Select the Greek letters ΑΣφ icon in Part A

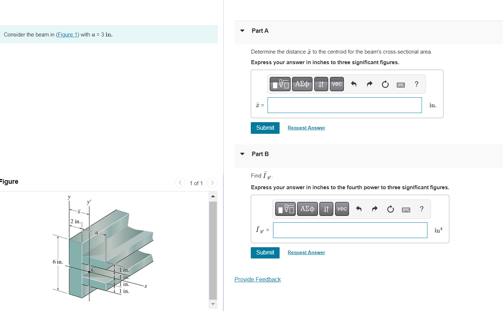[x=302, y=84]
